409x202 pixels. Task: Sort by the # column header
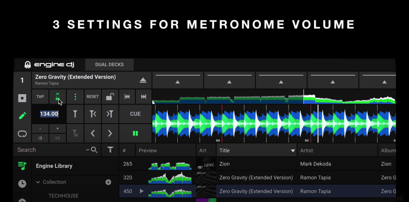[x=127, y=151]
